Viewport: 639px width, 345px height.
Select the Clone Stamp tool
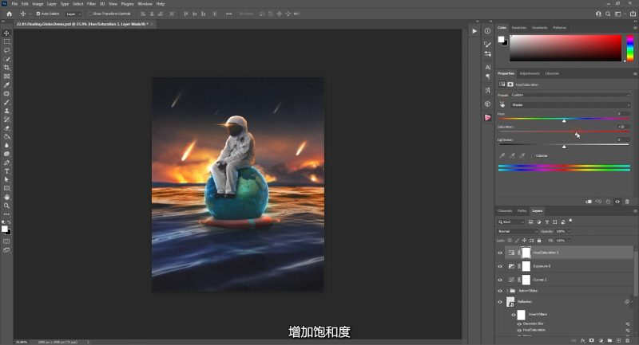6,111
